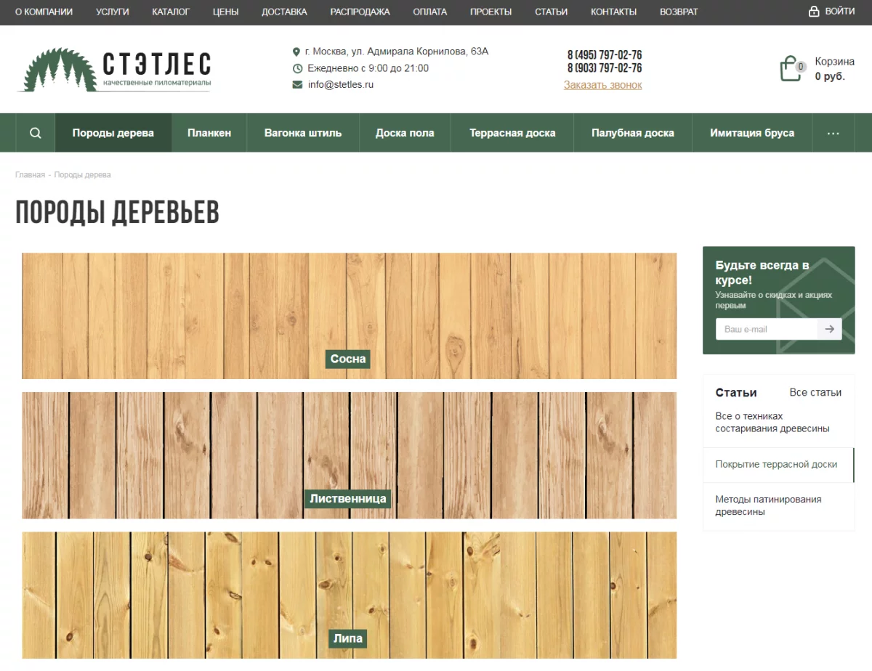Viewport: 872px width, 671px height.
Task: Click the info@stetles.ru email link
Action: point(341,84)
